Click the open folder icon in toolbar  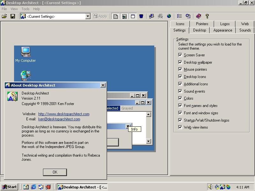(x=4, y=16)
